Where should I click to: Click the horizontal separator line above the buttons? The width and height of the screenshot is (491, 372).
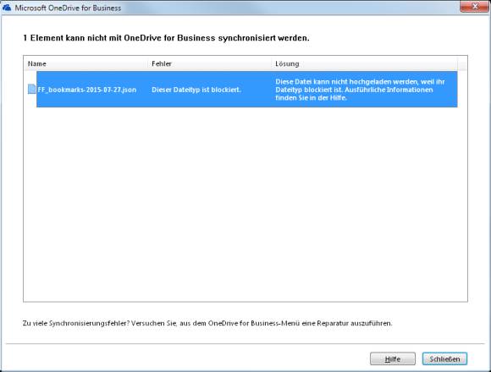[x=245, y=344]
